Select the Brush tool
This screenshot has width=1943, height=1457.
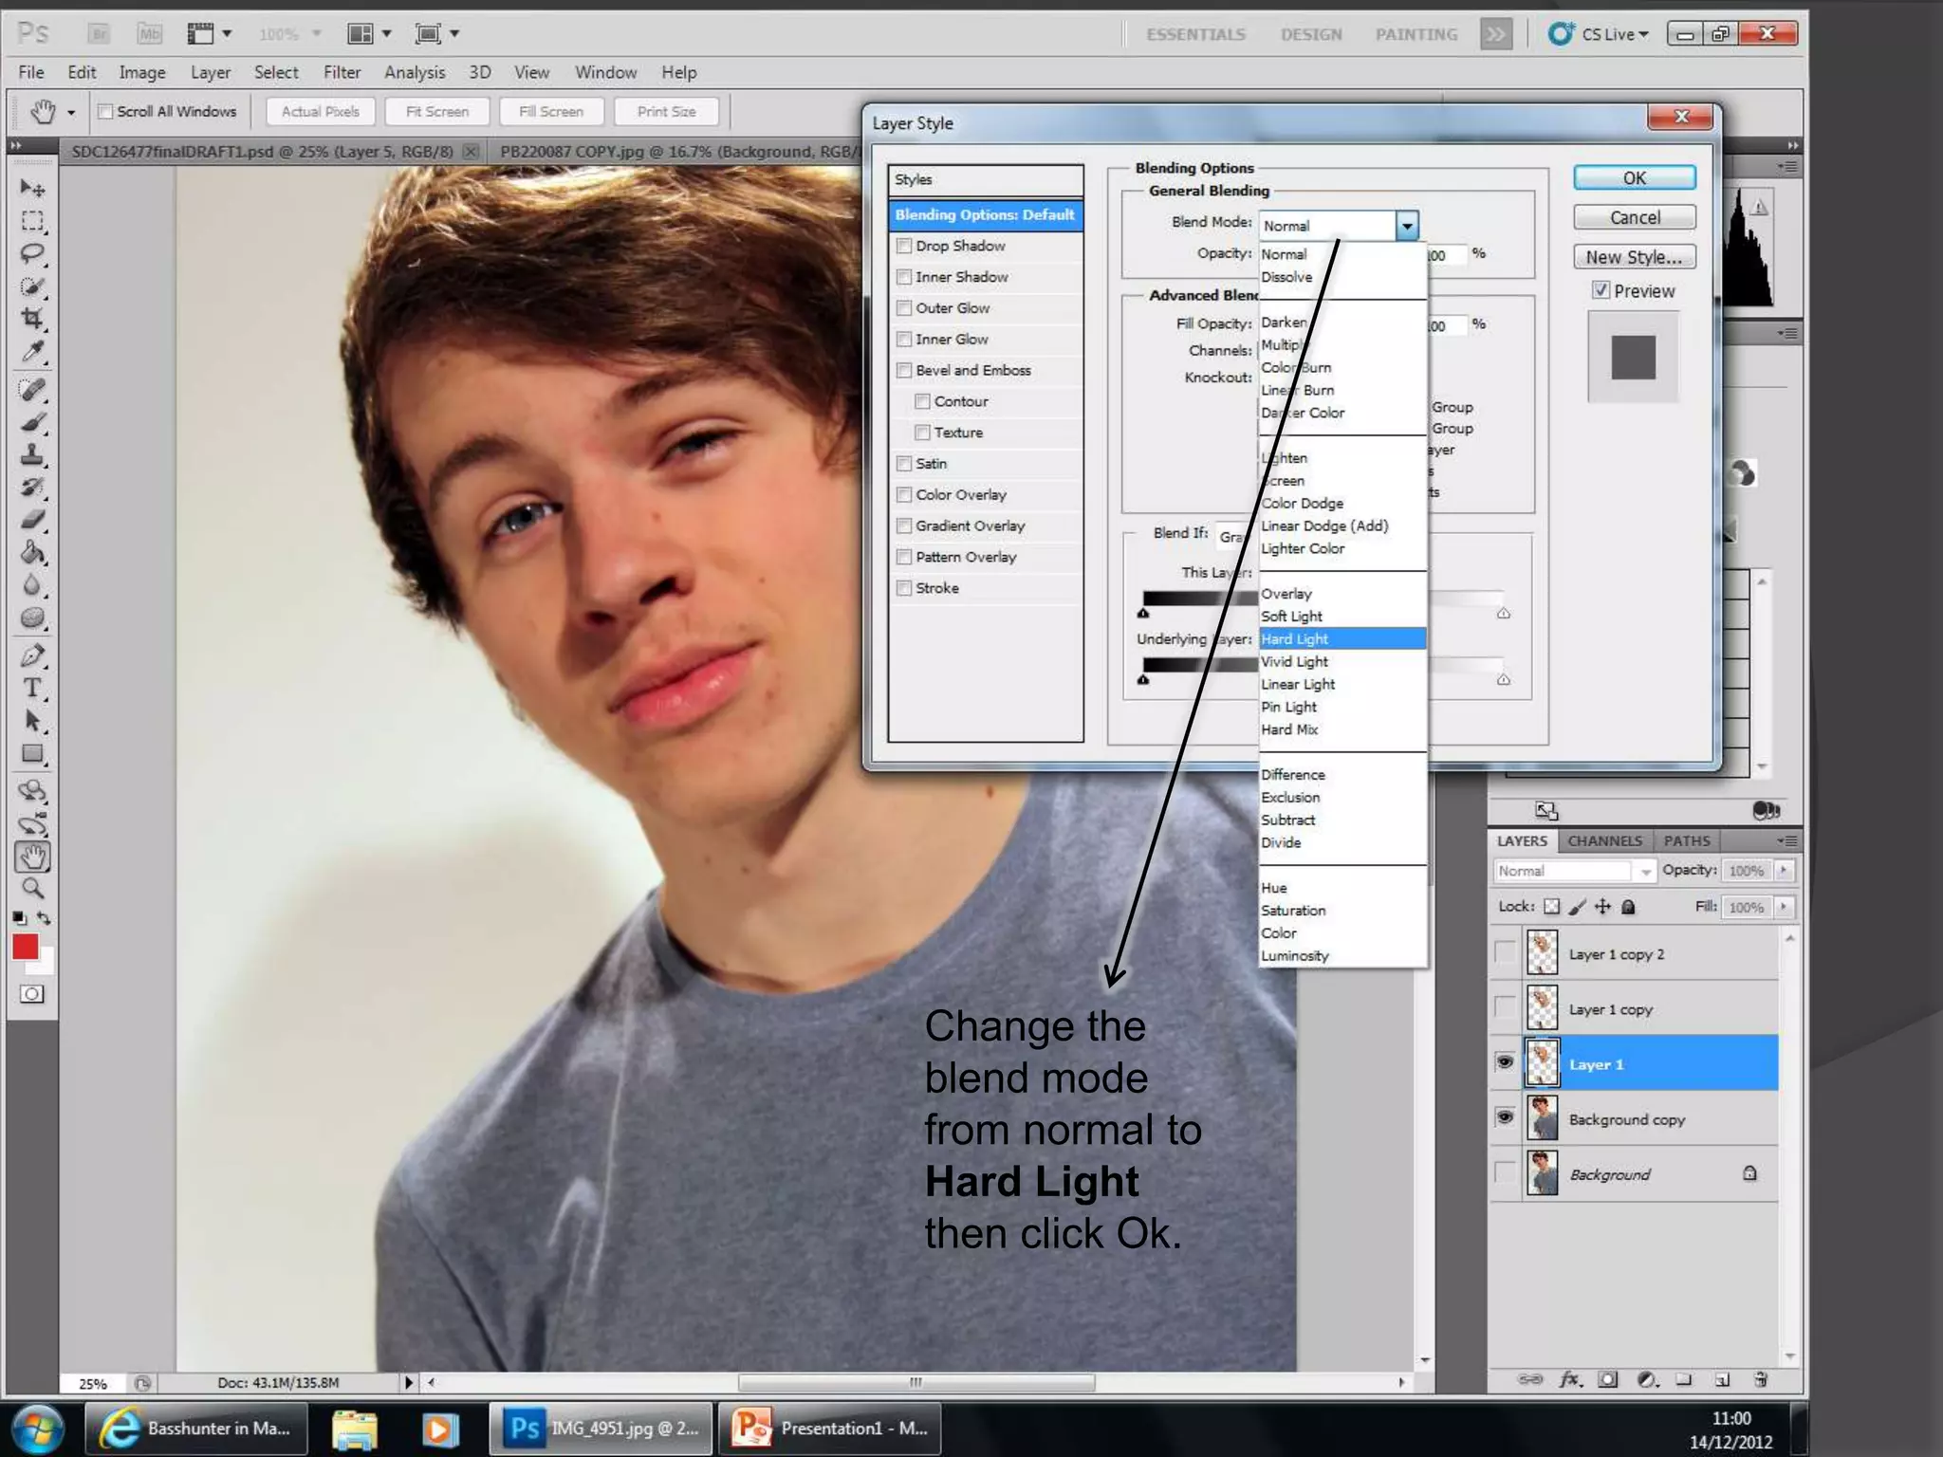32,422
